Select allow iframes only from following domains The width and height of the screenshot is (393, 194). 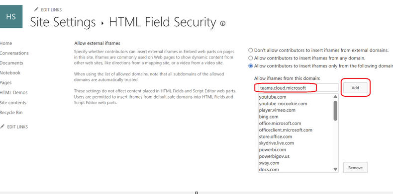pyautogui.click(x=250, y=66)
